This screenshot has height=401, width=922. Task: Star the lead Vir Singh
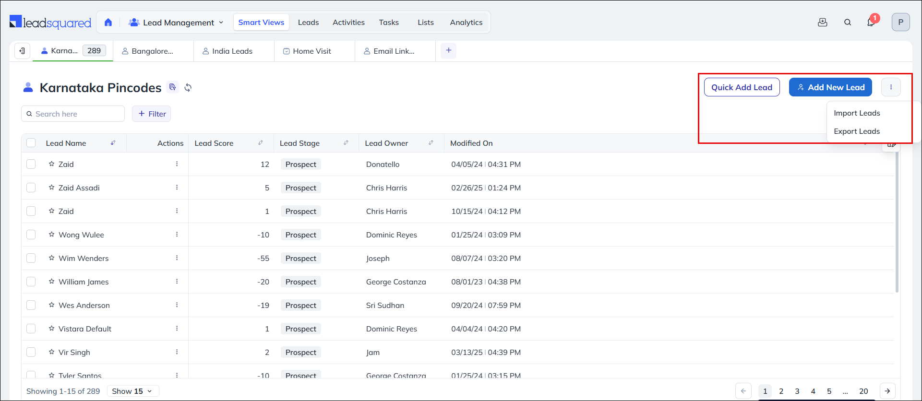(x=51, y=352)
